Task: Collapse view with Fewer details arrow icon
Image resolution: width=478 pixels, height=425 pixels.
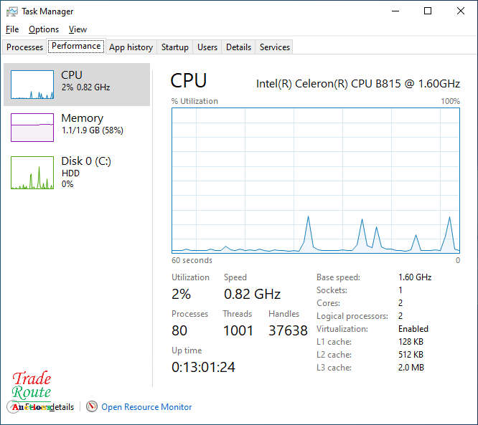Action: [13, 407]
